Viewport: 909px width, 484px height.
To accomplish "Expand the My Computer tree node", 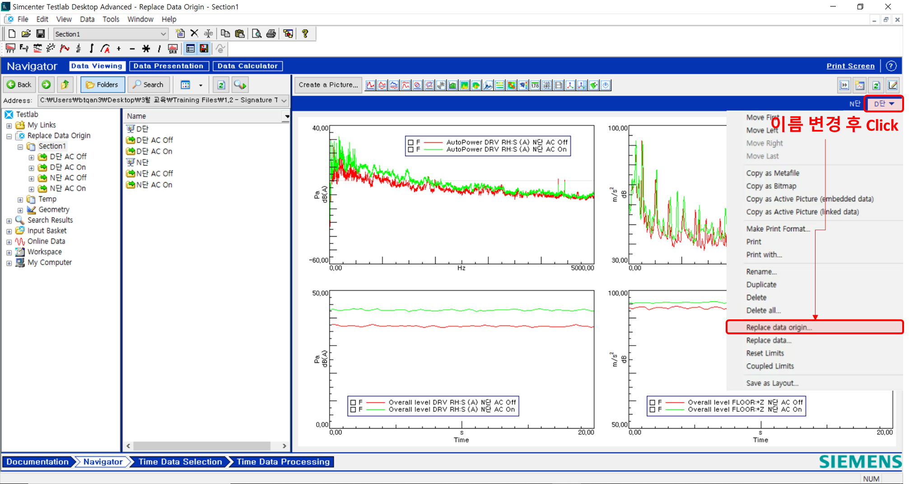I will [x=9, y=263].
